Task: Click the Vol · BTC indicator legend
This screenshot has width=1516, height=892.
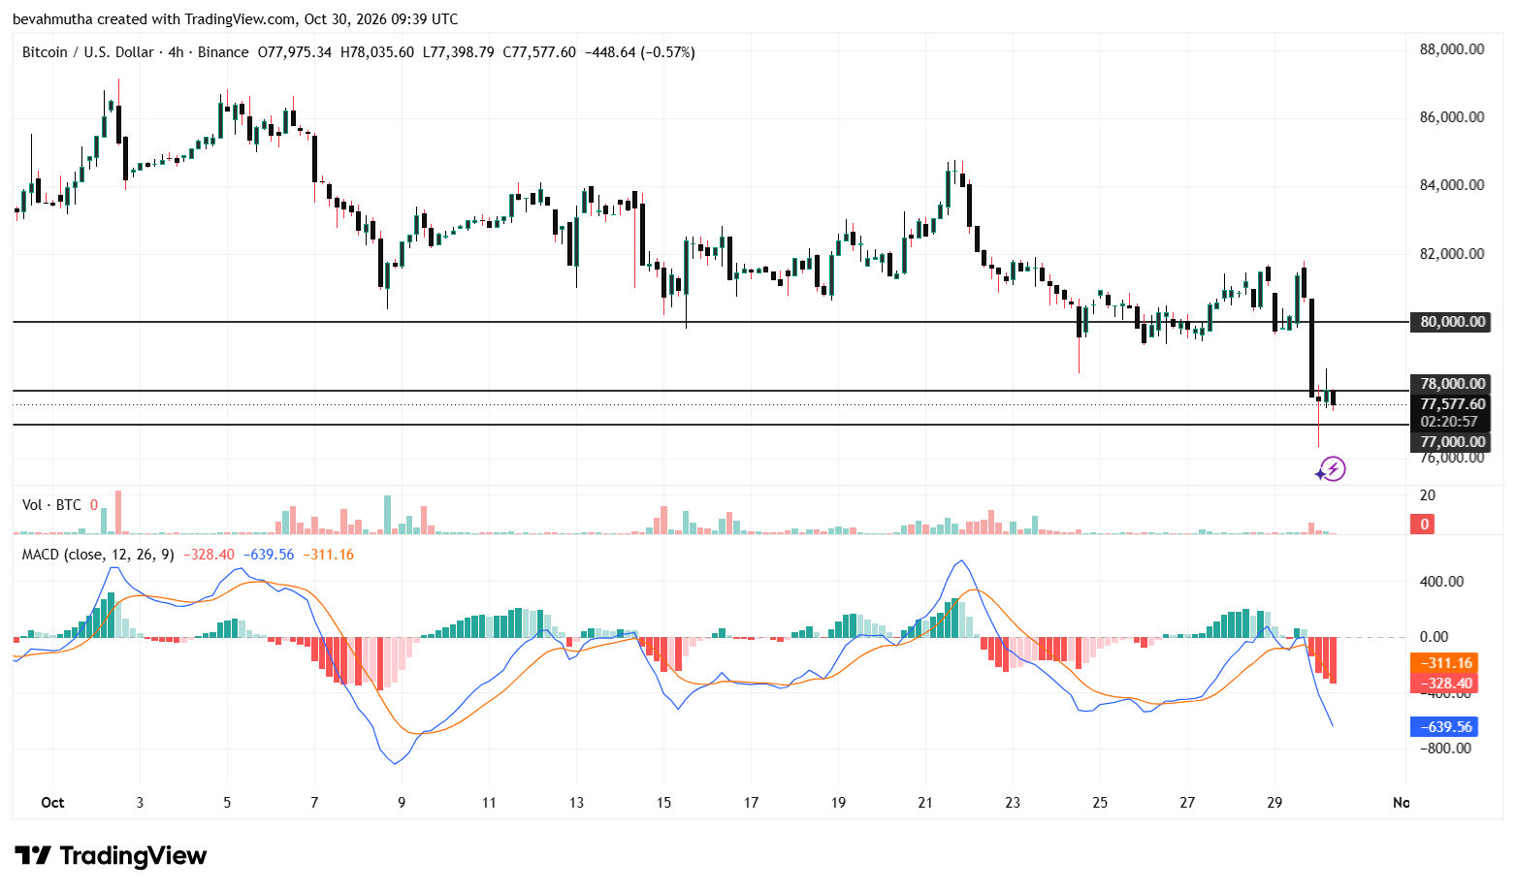Action: coord(51,505)
